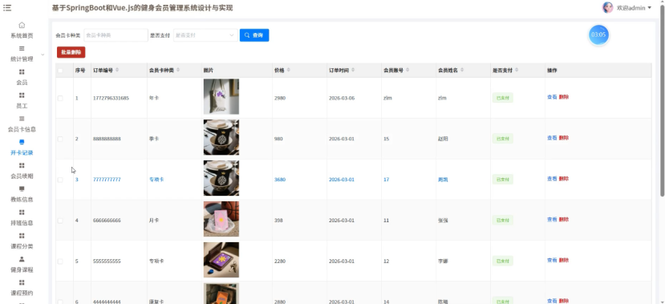Open the 系统首页 home icon
This screenshot has height=304, width=665.
tap(22, 25)
